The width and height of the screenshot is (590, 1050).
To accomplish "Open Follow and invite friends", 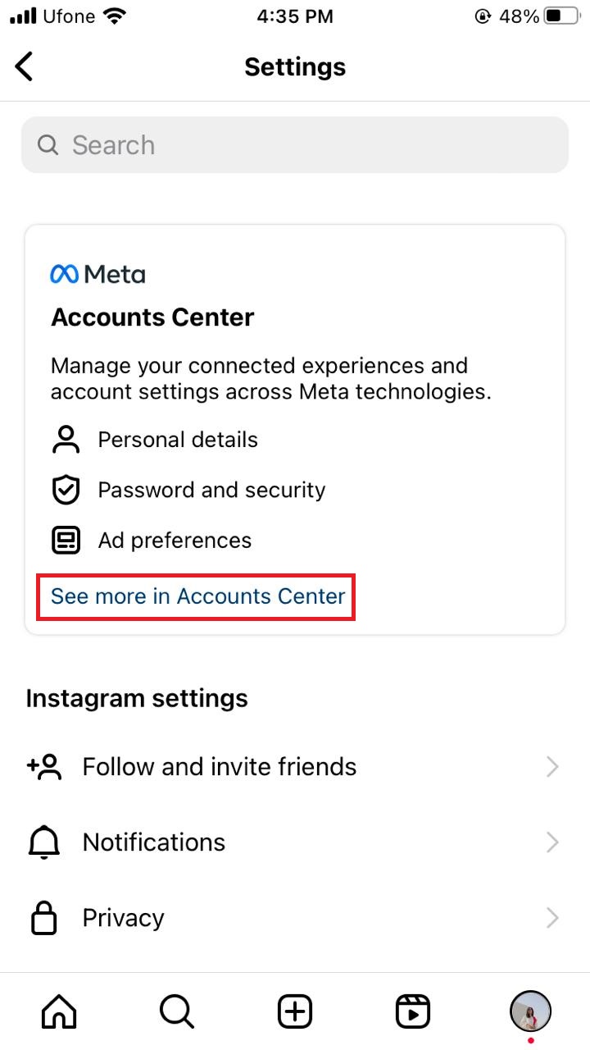I will (295, 767).
